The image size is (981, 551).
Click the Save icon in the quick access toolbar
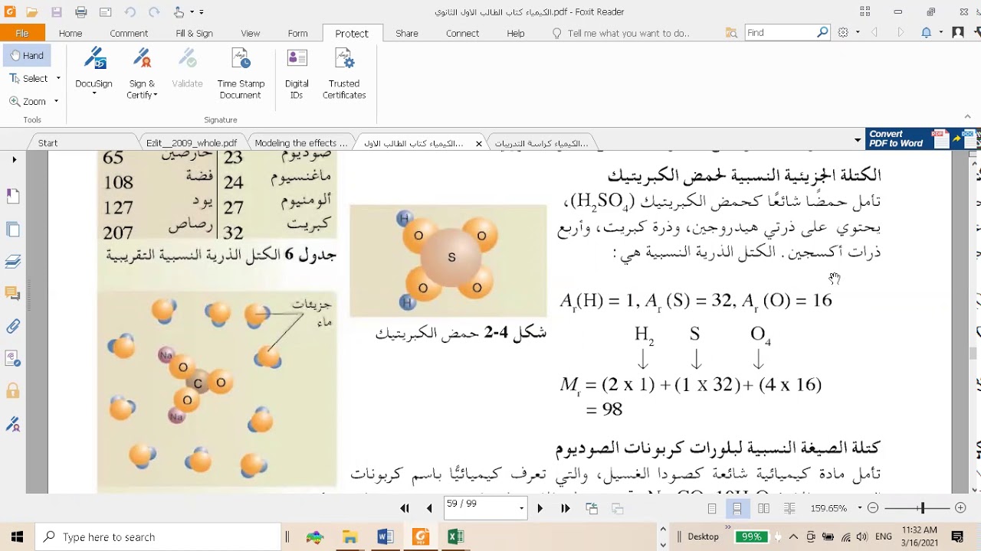coord(56,11)
